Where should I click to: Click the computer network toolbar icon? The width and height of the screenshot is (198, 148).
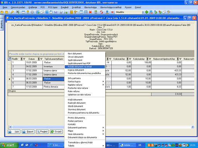point(107,12)
